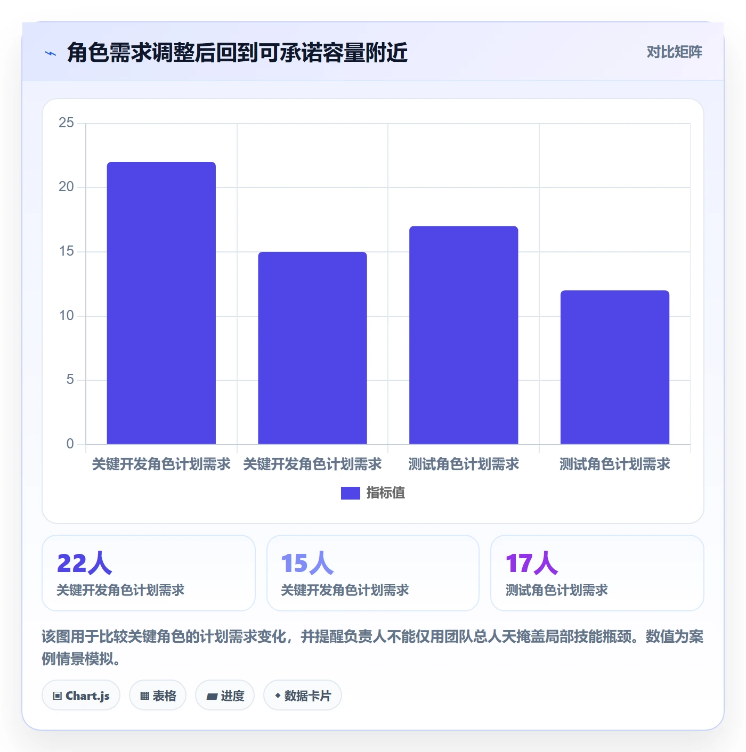Screen dimensions: 746x752
Task: Click the diamond icon in 数据卡片 chip
Action: coord(278,696)
